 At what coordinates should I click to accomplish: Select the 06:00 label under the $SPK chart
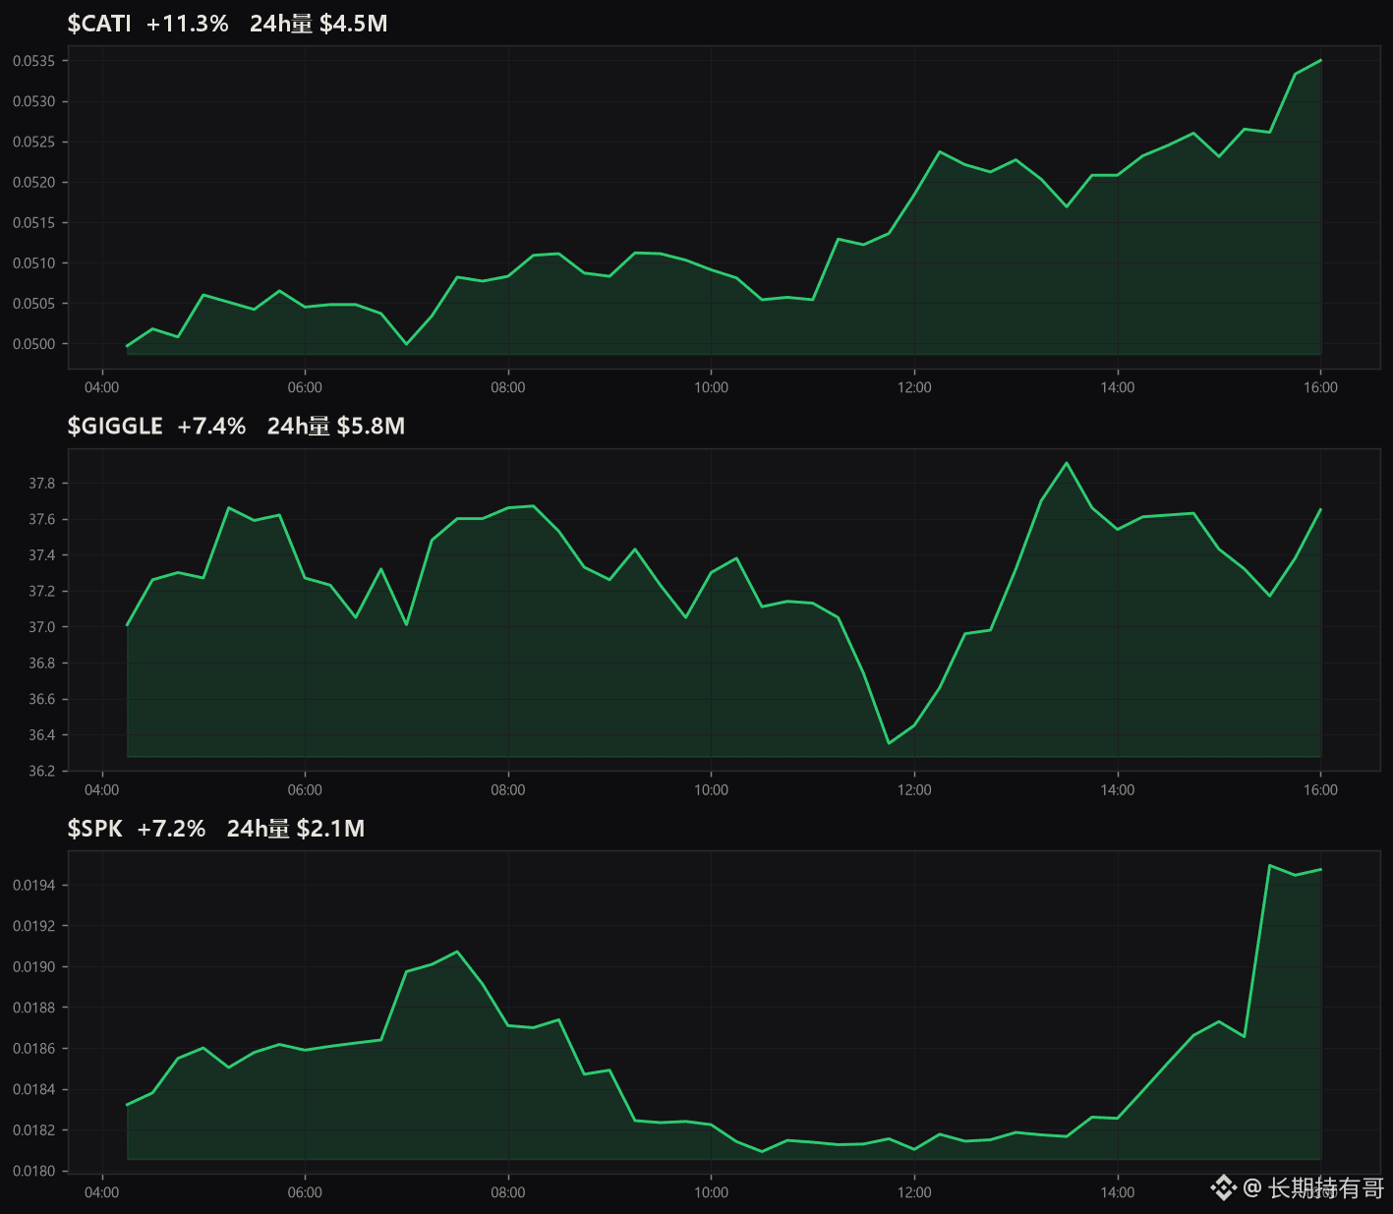point(305,1192)
